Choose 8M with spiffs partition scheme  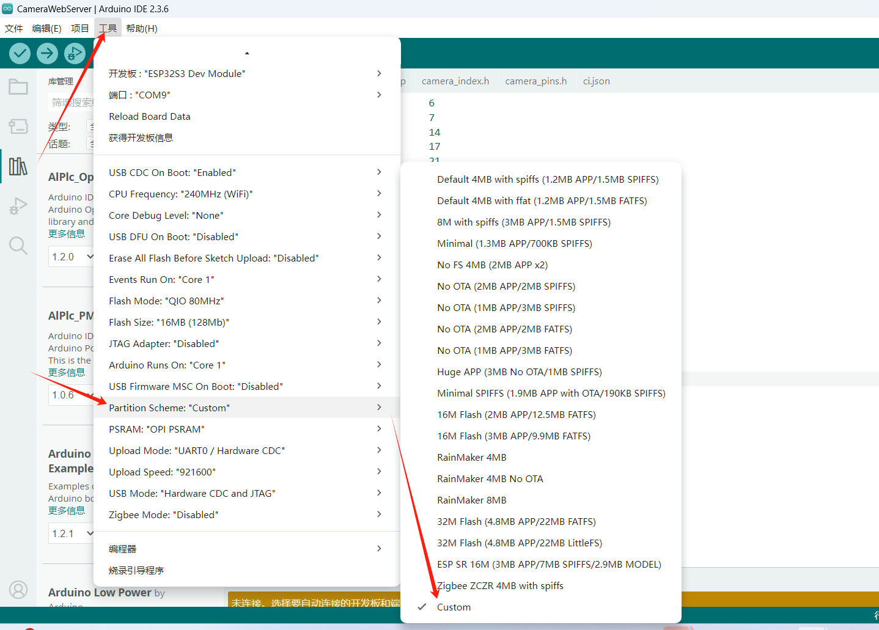[x=541, y=222]
